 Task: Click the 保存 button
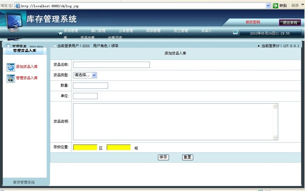(x=163, y=157)
